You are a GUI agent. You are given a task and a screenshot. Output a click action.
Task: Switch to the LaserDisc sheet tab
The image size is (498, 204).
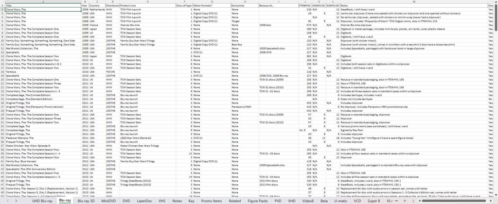pos(144,200)
